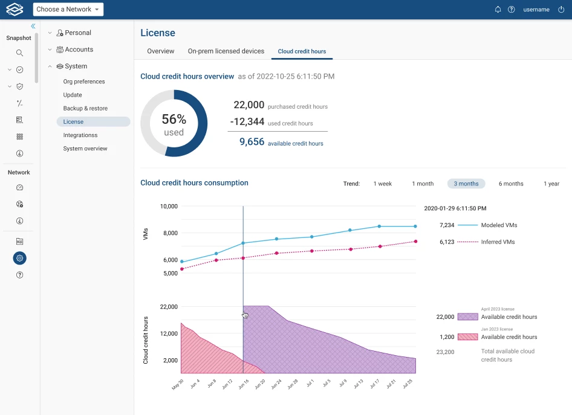Viewport: 572px width, 415px height.
Task: Expand chevron beside shield icon
Action: (10, 86)
